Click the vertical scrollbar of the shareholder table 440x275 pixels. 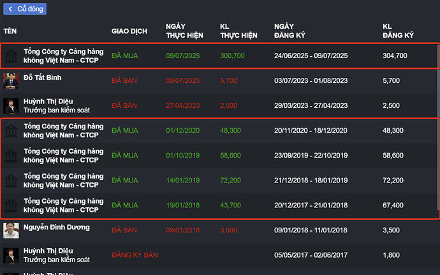pos(438,127)
